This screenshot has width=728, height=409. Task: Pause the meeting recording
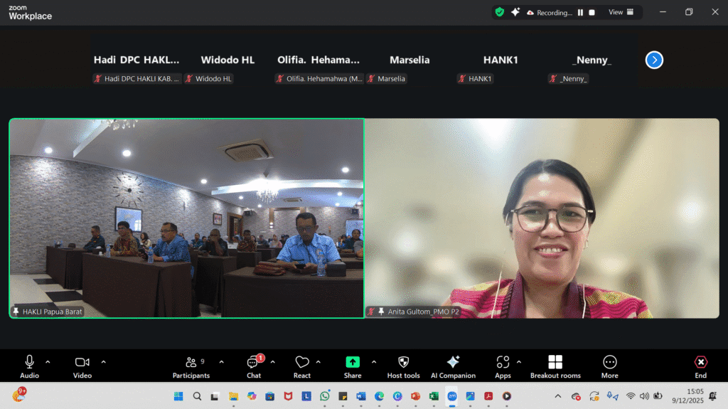pyautogui.click(x=580, y=12)
